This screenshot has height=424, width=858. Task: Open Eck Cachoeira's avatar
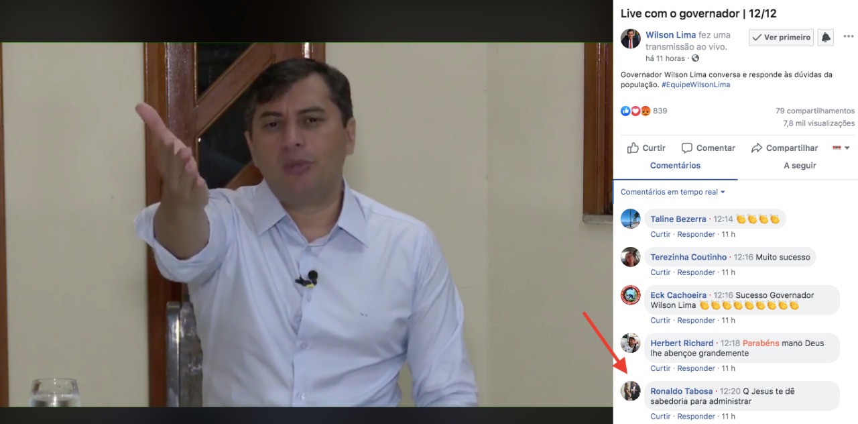tap(630, 295)
